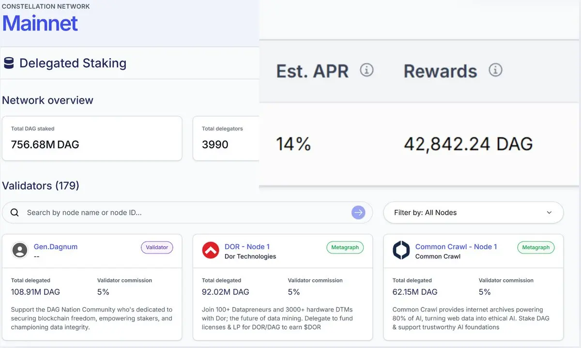Screen dimensions: 581x348
Task: Click the 92.02M DAG delegated amount
Action: (225, 292)
